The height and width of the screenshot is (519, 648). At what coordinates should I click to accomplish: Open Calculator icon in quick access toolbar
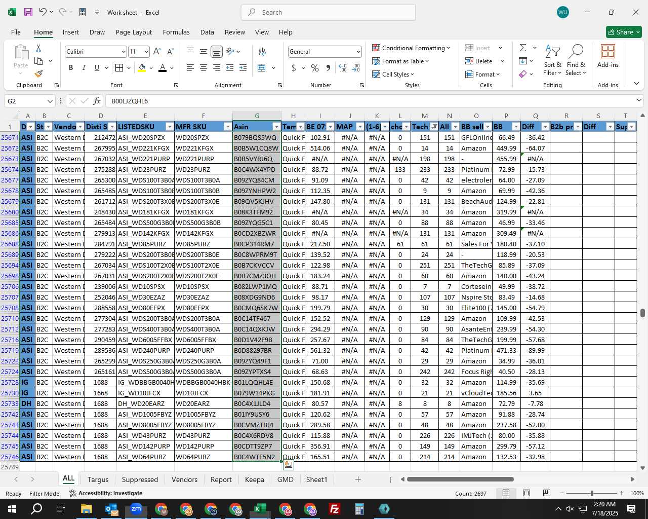[83, 12]
